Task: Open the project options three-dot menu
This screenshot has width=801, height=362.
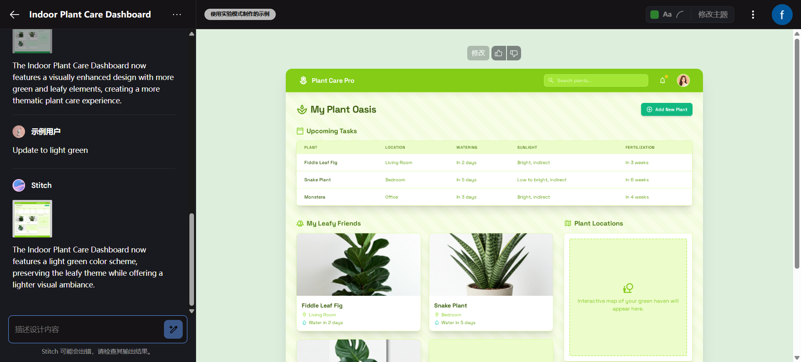Action: [x=177, y=15]
